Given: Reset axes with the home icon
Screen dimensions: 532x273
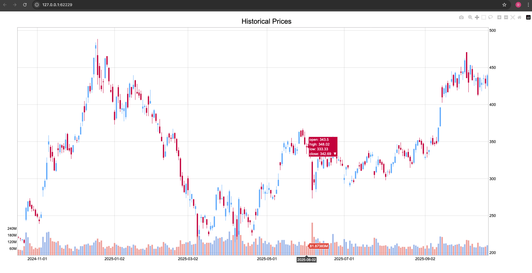Looking at the screenshot, I should pos(519,17).
